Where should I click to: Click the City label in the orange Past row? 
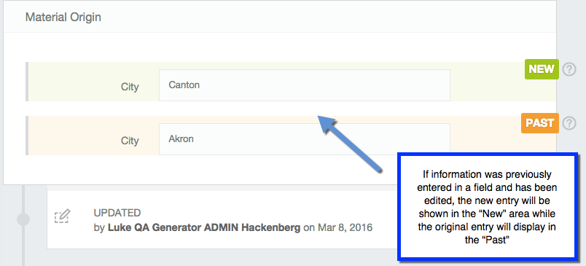pos(130,141)
